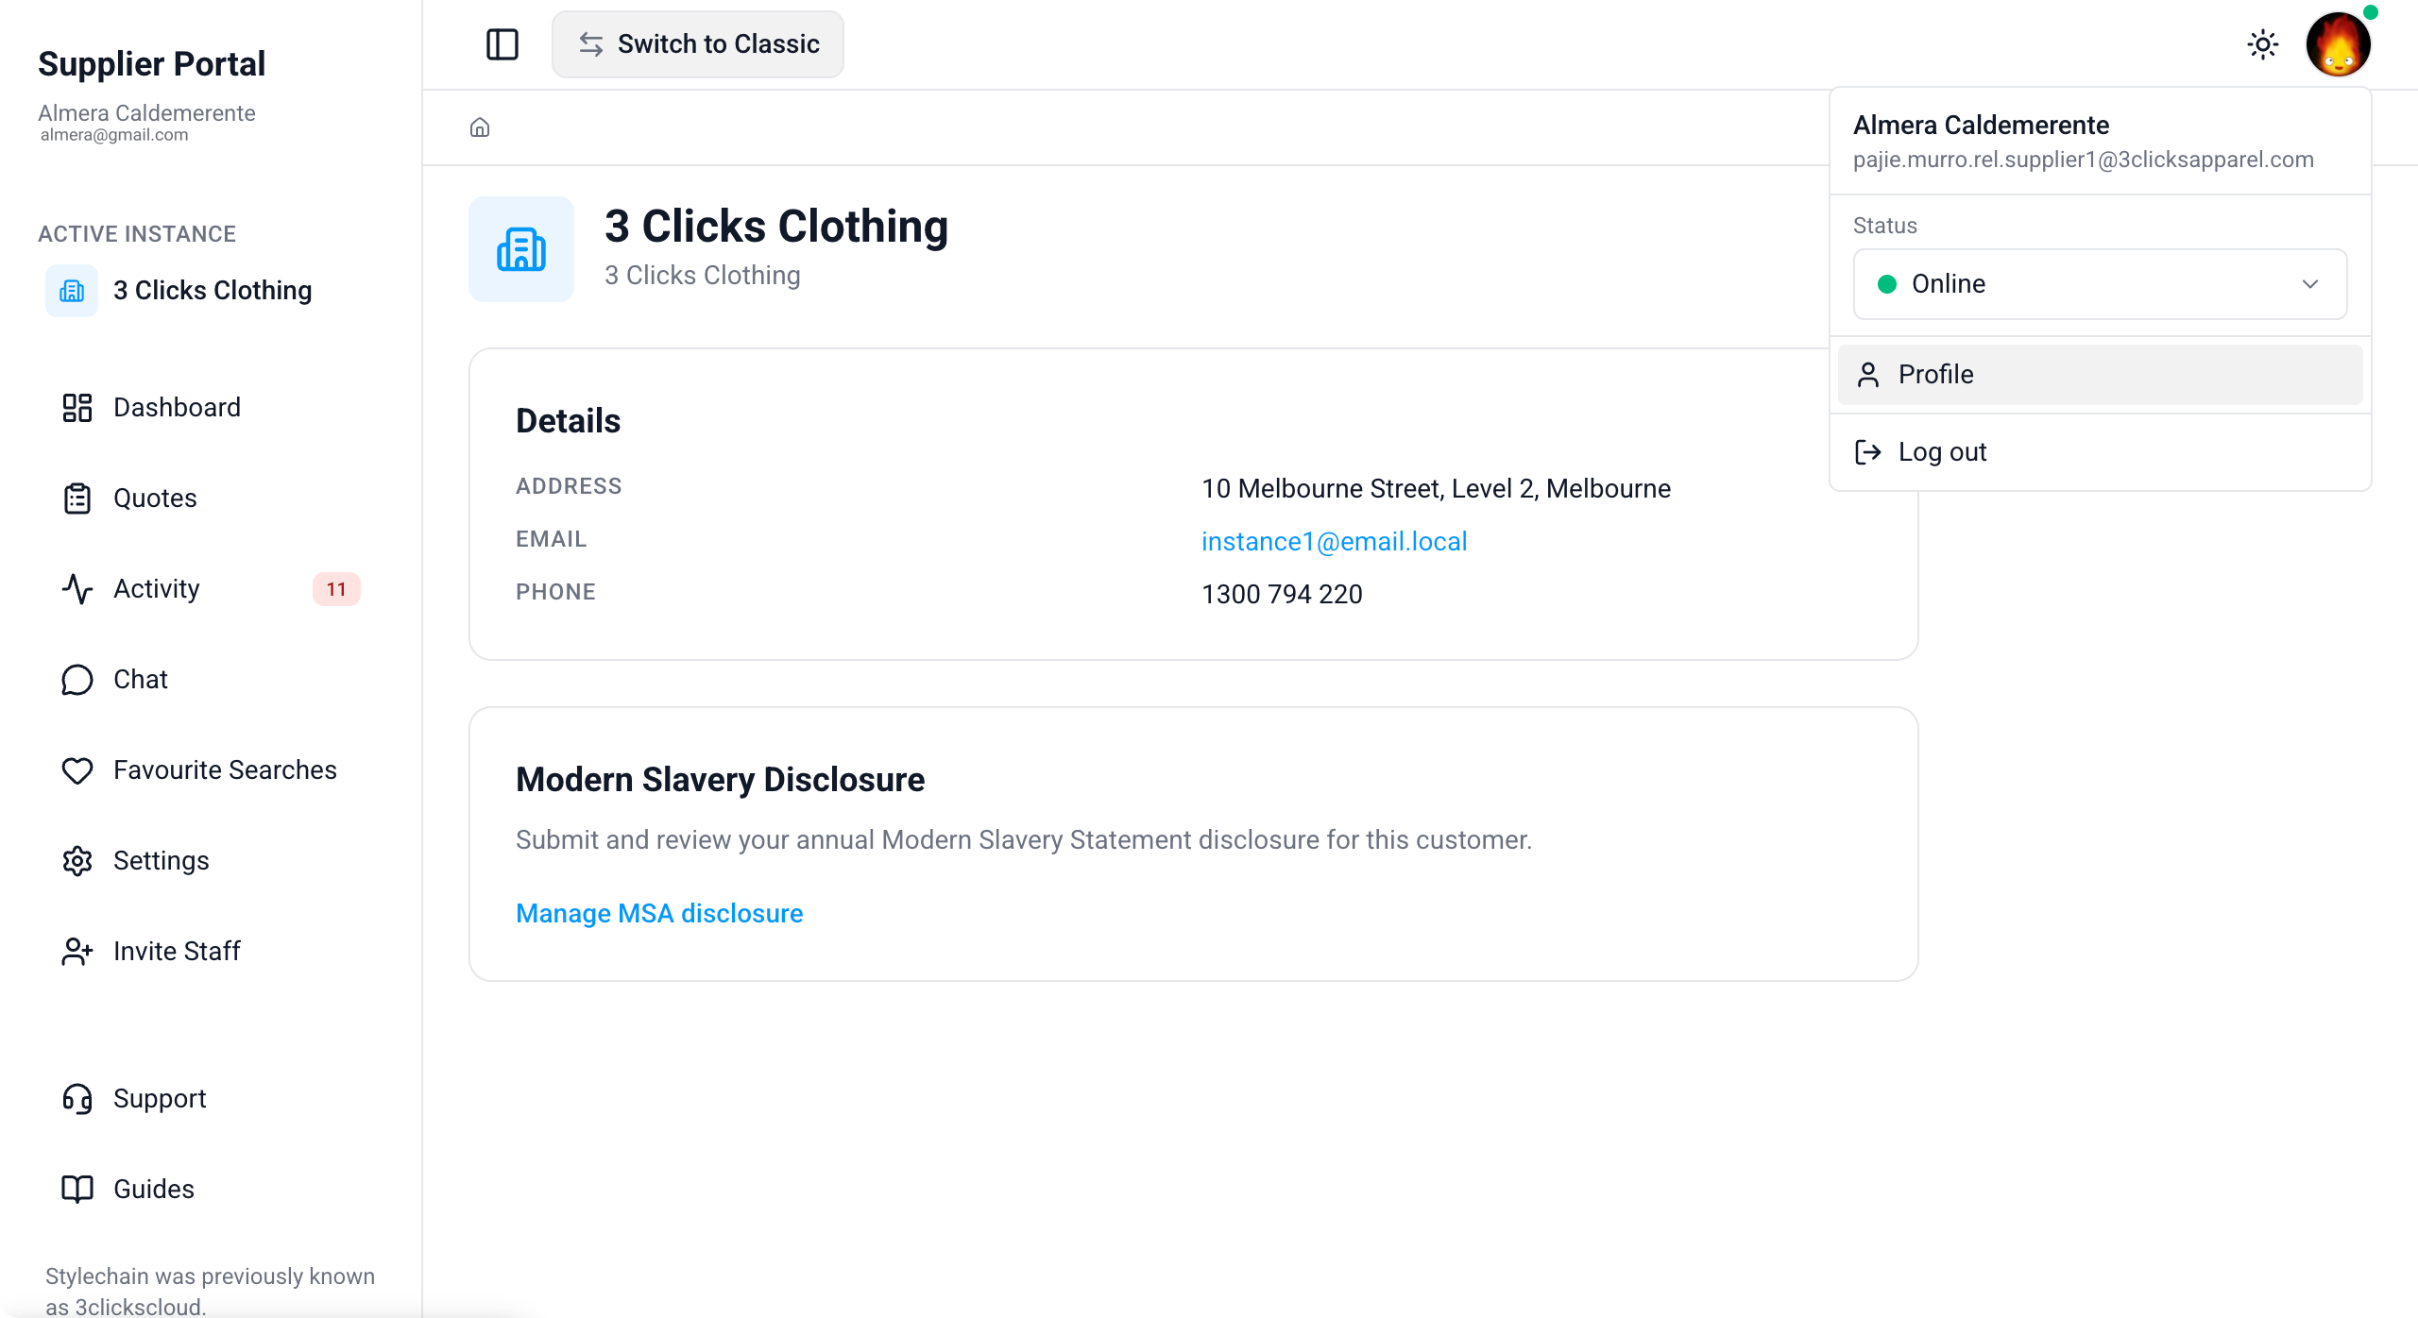Image resolution: width=2418 pixels, height=1318 pixels.
Task: Click Switch to Classic button
Action: coord(697,44)
